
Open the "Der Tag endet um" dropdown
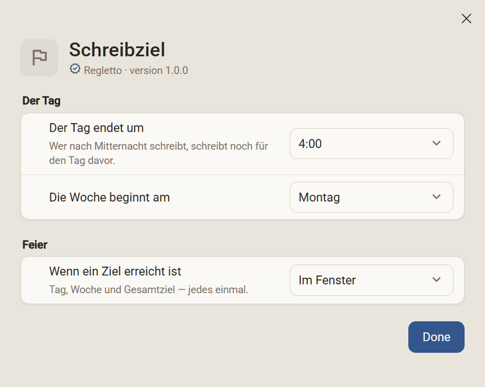pyautogui.click(x=372, y=144)
